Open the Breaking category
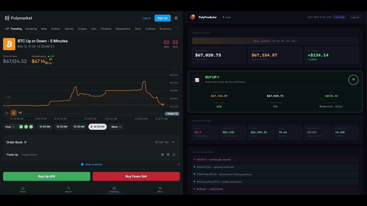 coord(31,29)
